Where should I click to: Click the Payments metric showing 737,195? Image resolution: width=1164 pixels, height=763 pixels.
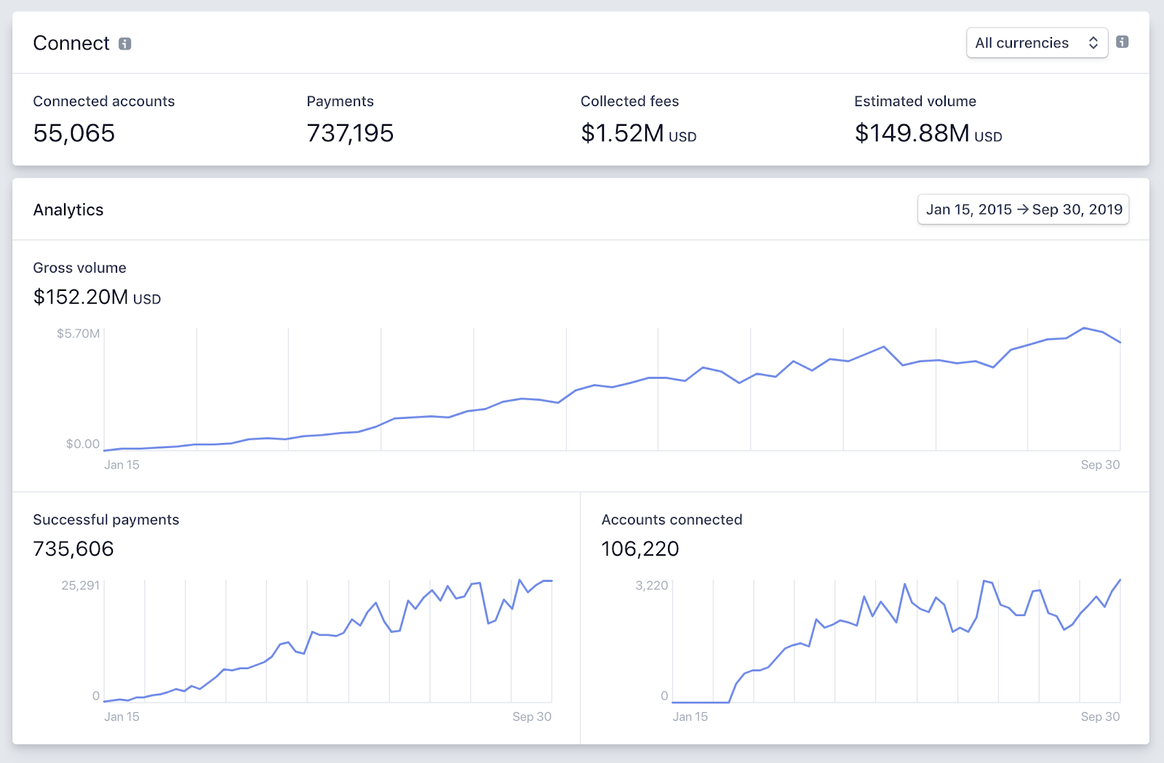point(349,134)
